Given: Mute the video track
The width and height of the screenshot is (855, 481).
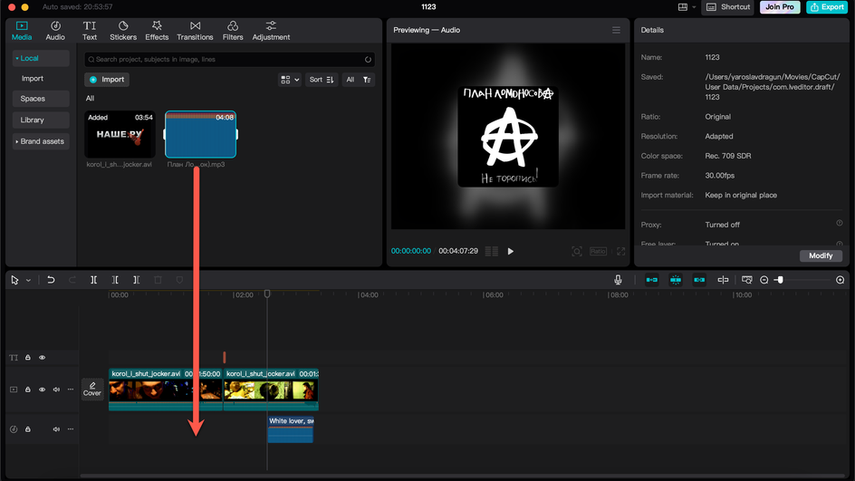Looking at the screenshot, I should click(56, 390).
